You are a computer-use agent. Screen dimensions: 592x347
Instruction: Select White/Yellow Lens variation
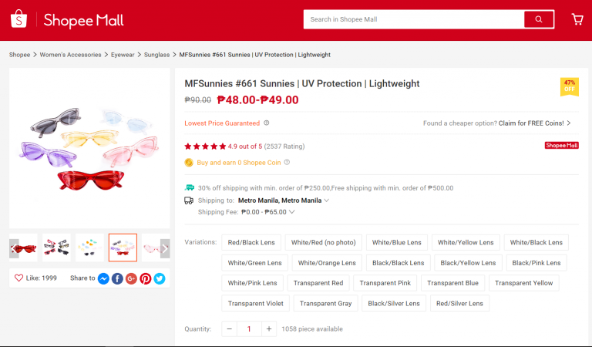click(x=466, y=242)
